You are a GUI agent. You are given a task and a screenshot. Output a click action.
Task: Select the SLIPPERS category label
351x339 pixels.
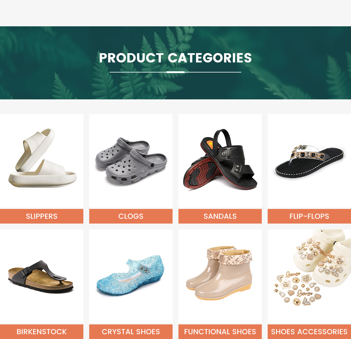pyautogui.click(x=42, y=216)
